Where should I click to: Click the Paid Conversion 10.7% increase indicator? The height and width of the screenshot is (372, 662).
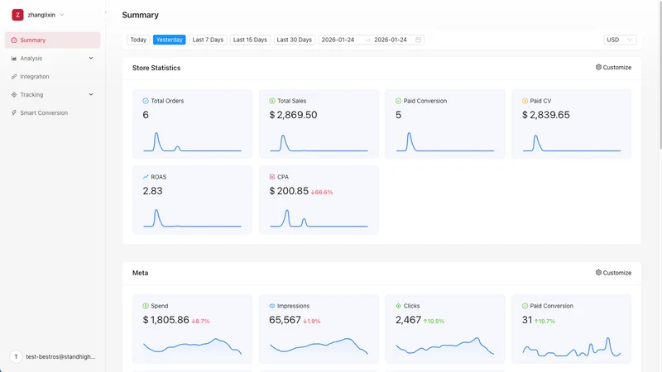point(544,321)
